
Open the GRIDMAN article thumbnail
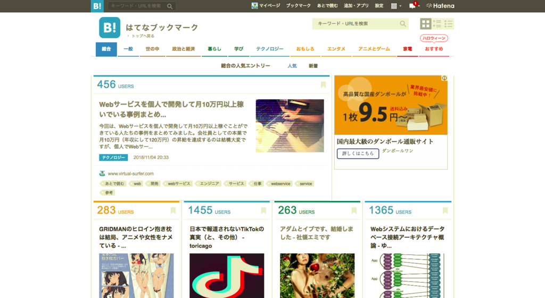pos(136,276)
